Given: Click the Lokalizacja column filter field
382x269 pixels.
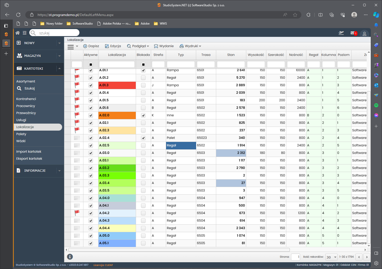Looking at the screenshot, I should (117, 64).
